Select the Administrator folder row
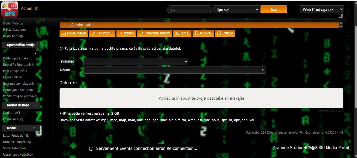Viewport: 357px width, 158px height. pos(199,25)
